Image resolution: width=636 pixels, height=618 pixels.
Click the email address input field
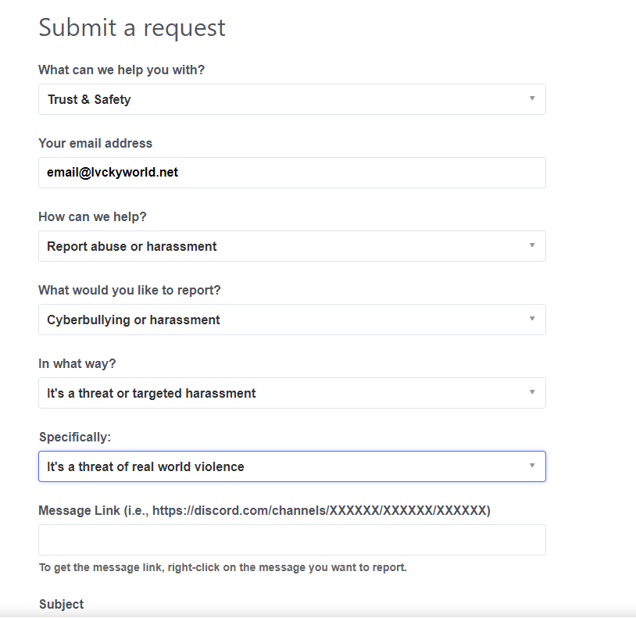[x=291, y=173]
